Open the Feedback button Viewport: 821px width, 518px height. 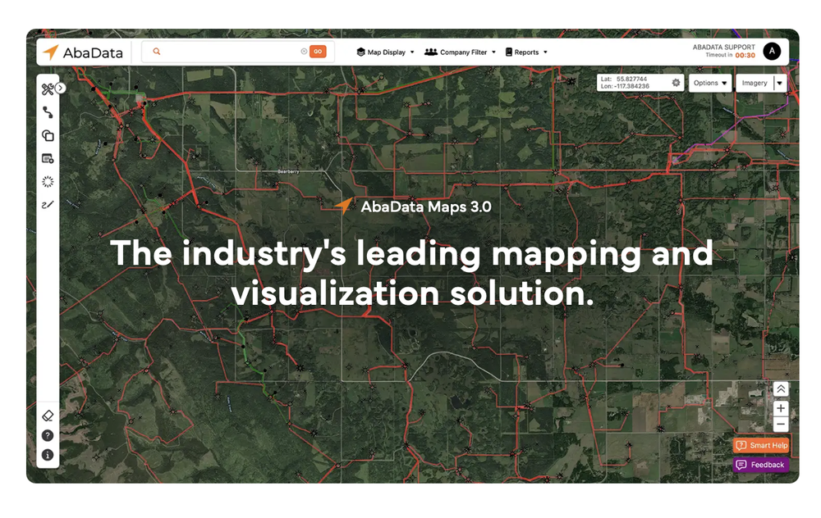coord(760,464)
